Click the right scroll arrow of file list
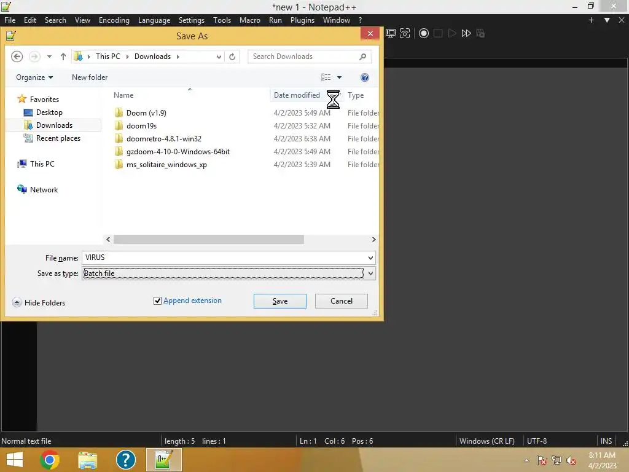 pyautogui.click(x=373, y=239)
